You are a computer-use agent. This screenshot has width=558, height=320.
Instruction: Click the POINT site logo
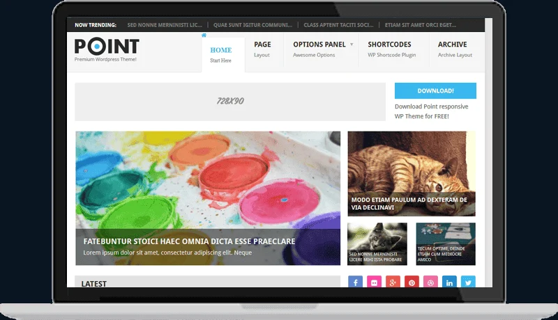(x=107, y=47)
